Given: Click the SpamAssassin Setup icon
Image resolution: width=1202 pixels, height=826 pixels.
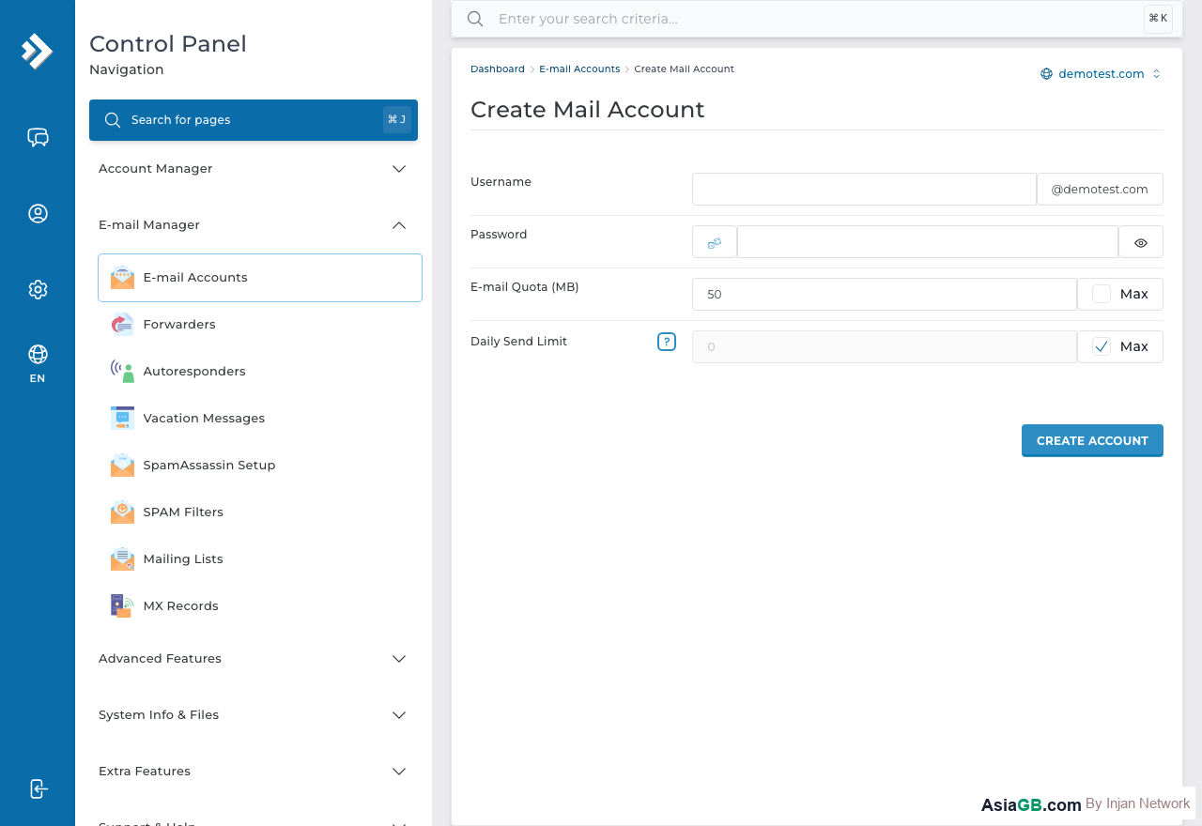Looking at the screenshot, I should coord(122,466).
